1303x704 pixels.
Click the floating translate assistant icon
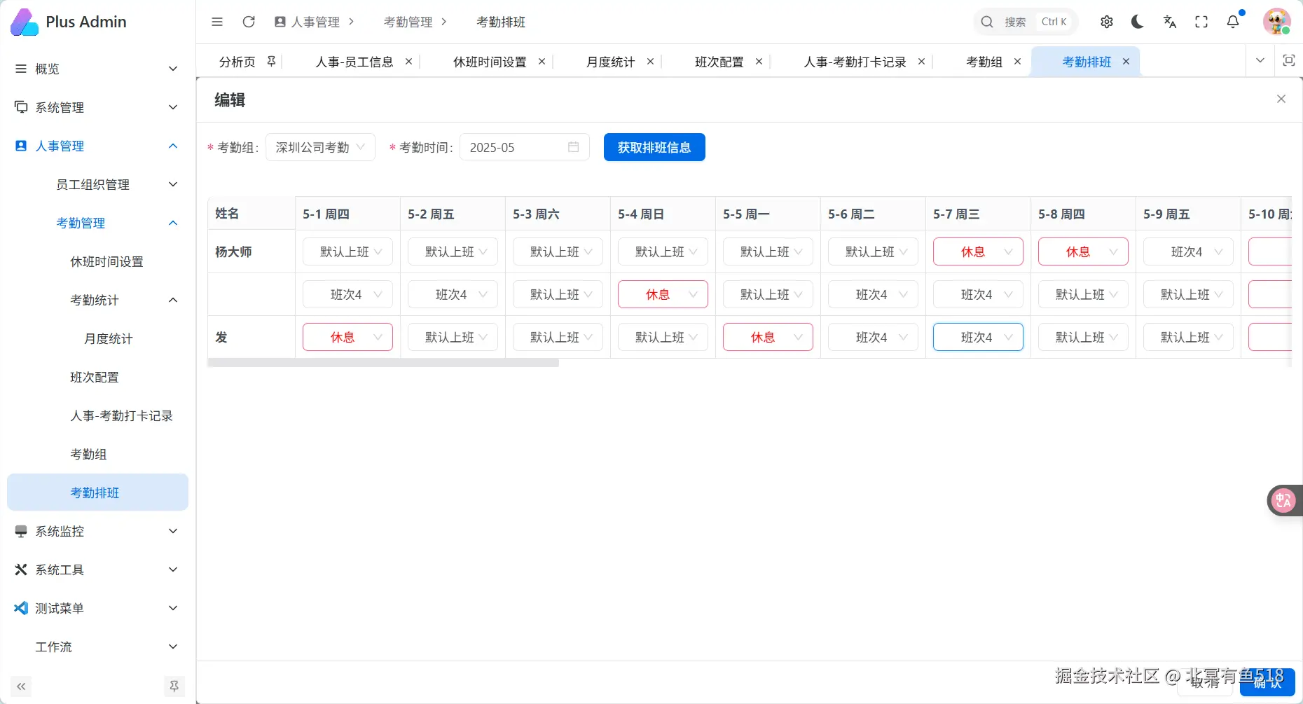pyautogui.click(x=1284, y=500)
